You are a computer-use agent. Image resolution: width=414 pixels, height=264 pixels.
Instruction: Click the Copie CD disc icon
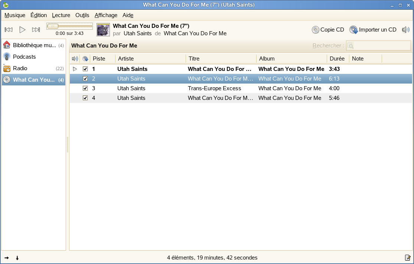pos(315,30)
